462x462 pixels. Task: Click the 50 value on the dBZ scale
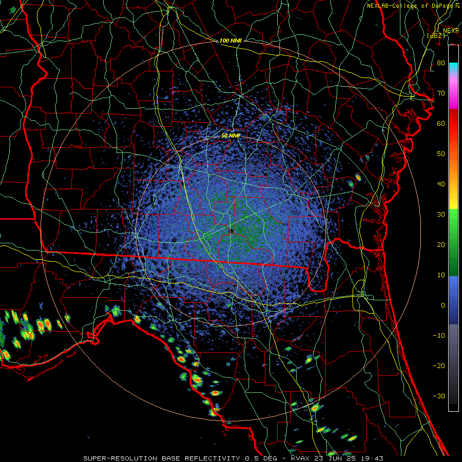(441, 154)
